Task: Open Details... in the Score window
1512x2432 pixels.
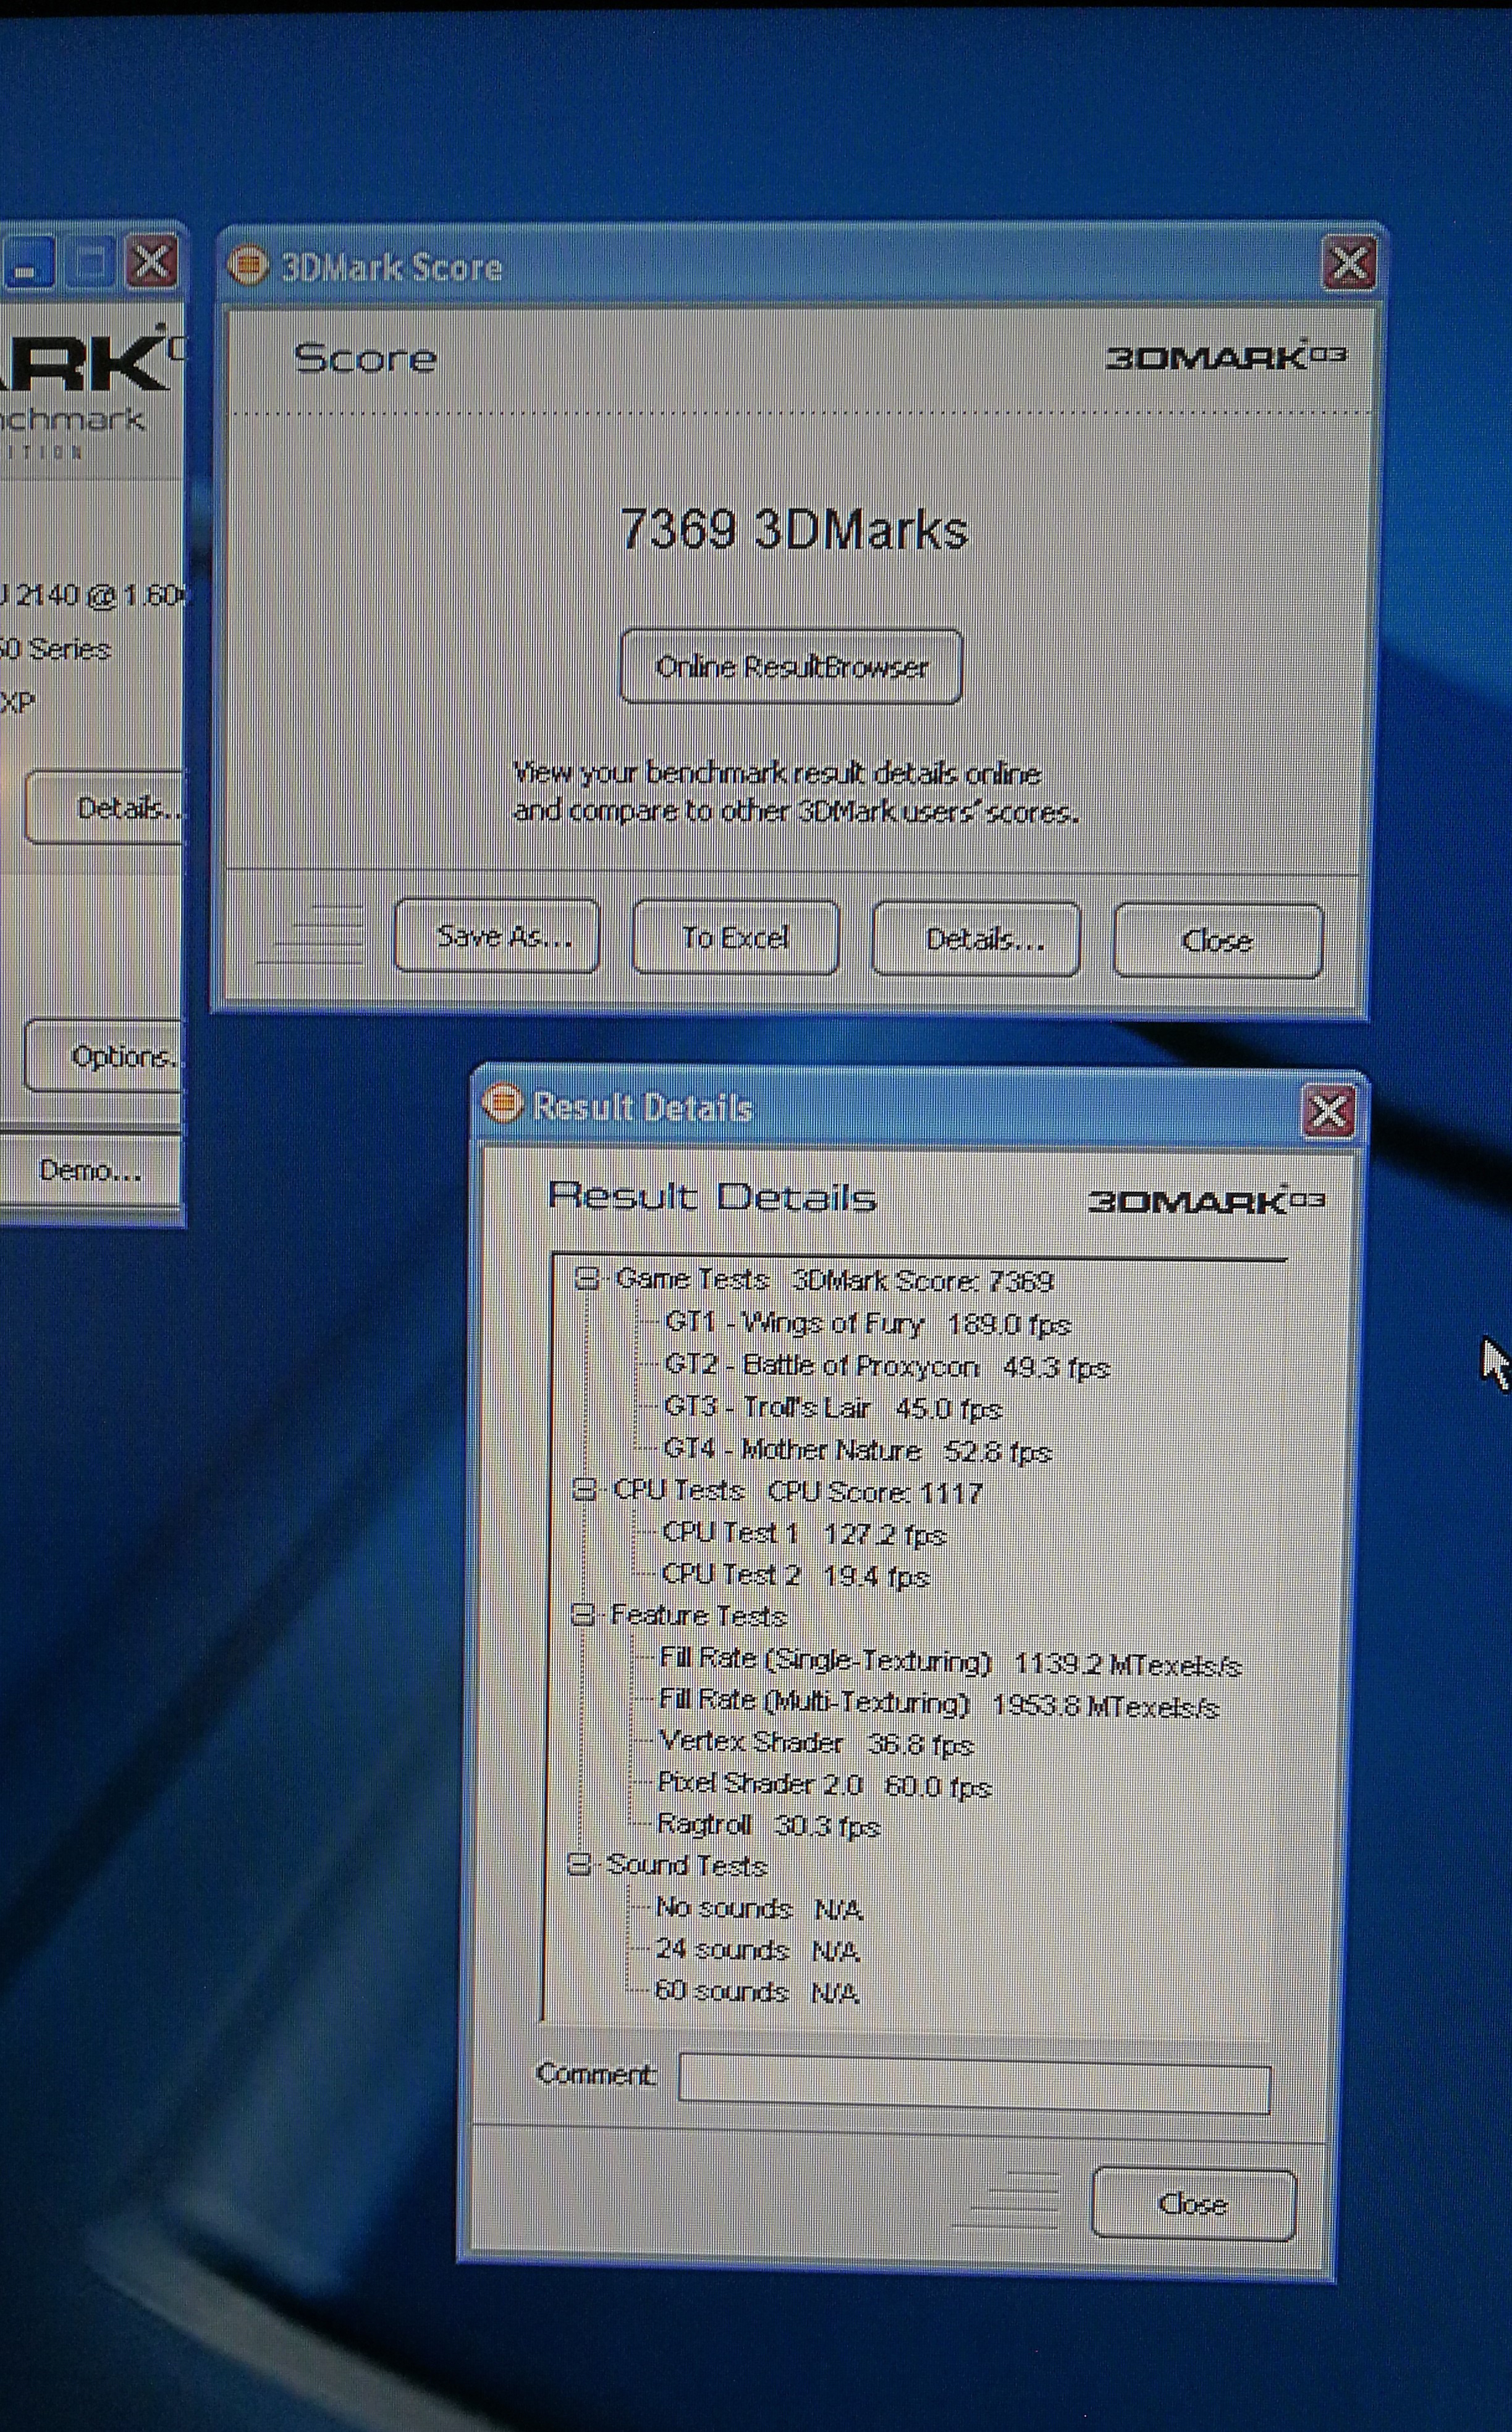Action: click(x=976, y=938)
